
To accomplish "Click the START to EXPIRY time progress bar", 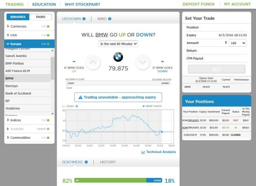I will [x=118, y=83].
